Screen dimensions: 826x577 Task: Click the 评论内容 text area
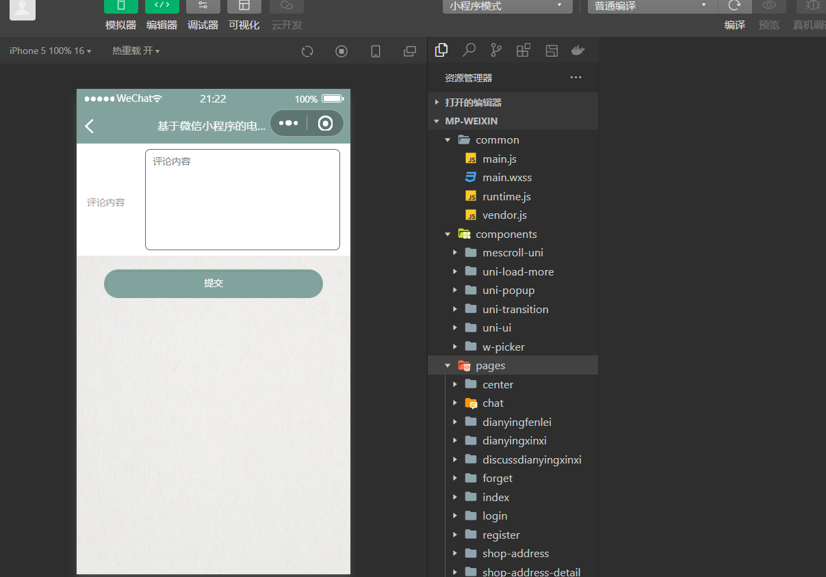(x=242, y=200)
